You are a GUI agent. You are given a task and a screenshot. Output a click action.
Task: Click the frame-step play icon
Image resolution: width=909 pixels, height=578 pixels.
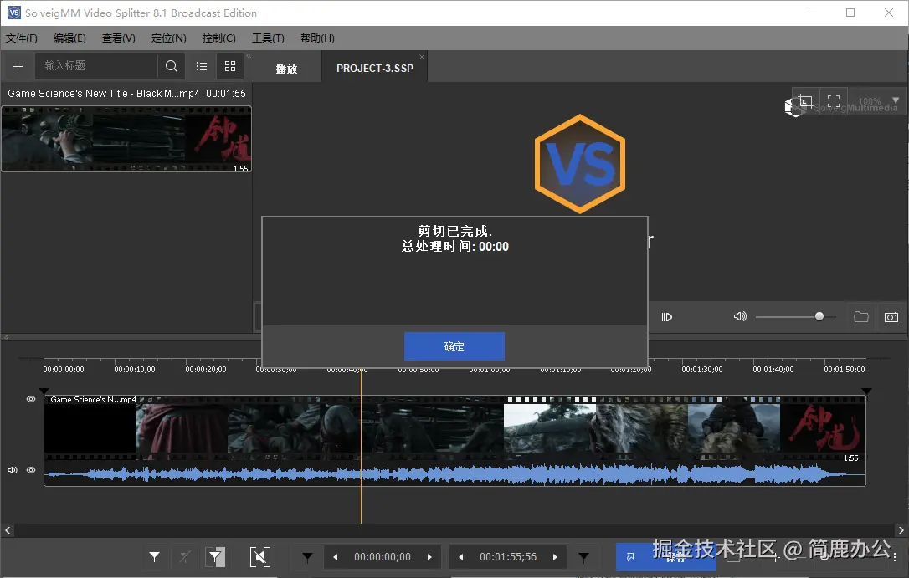pyautogui.click(x=666, y=317)
